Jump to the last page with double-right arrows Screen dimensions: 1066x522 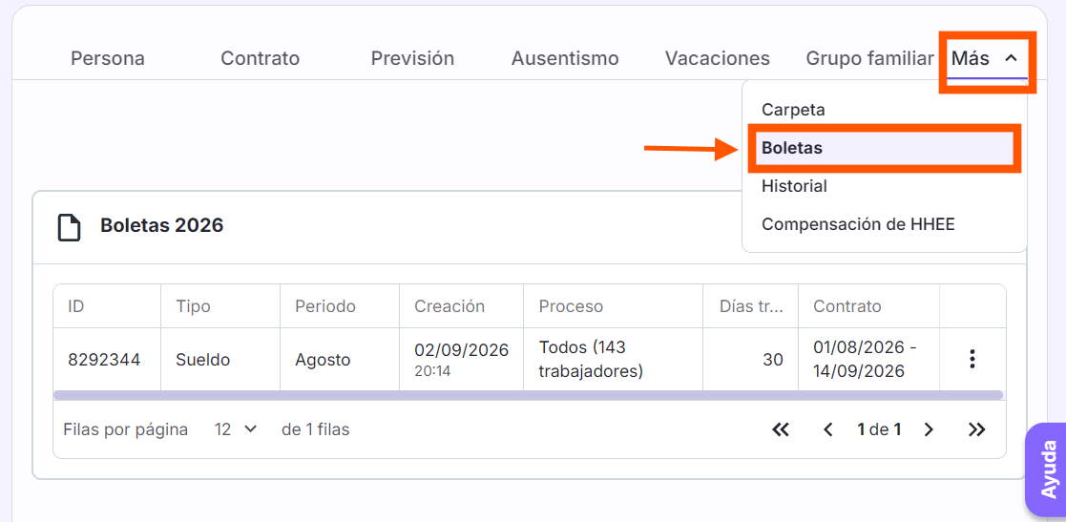(977, 429)
